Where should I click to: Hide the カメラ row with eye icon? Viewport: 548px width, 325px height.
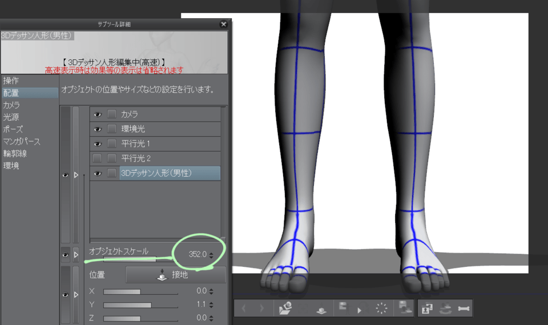click(98, 115)
